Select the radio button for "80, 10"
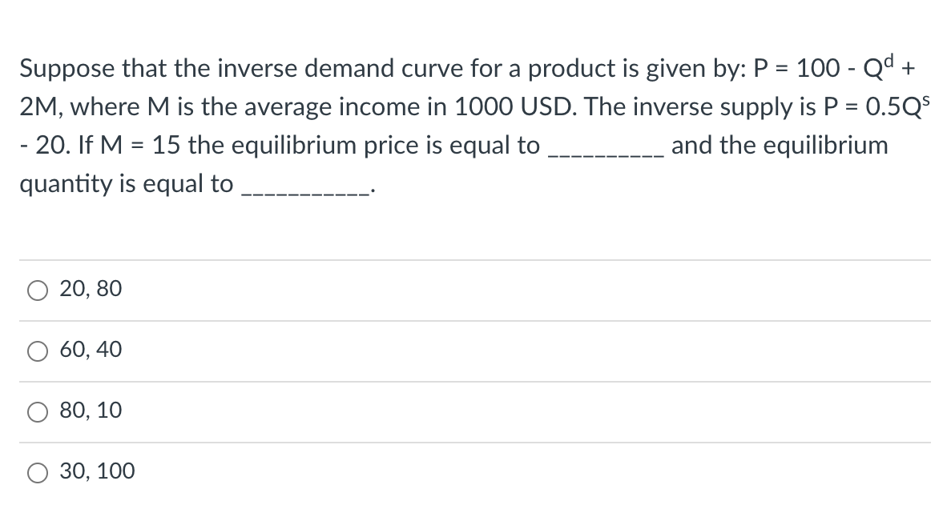947x525 pixels. tap(37, 411)
